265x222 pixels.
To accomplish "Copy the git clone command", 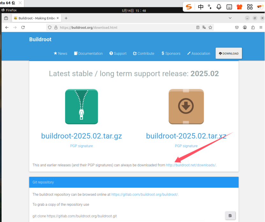I will tap(230, 216).
